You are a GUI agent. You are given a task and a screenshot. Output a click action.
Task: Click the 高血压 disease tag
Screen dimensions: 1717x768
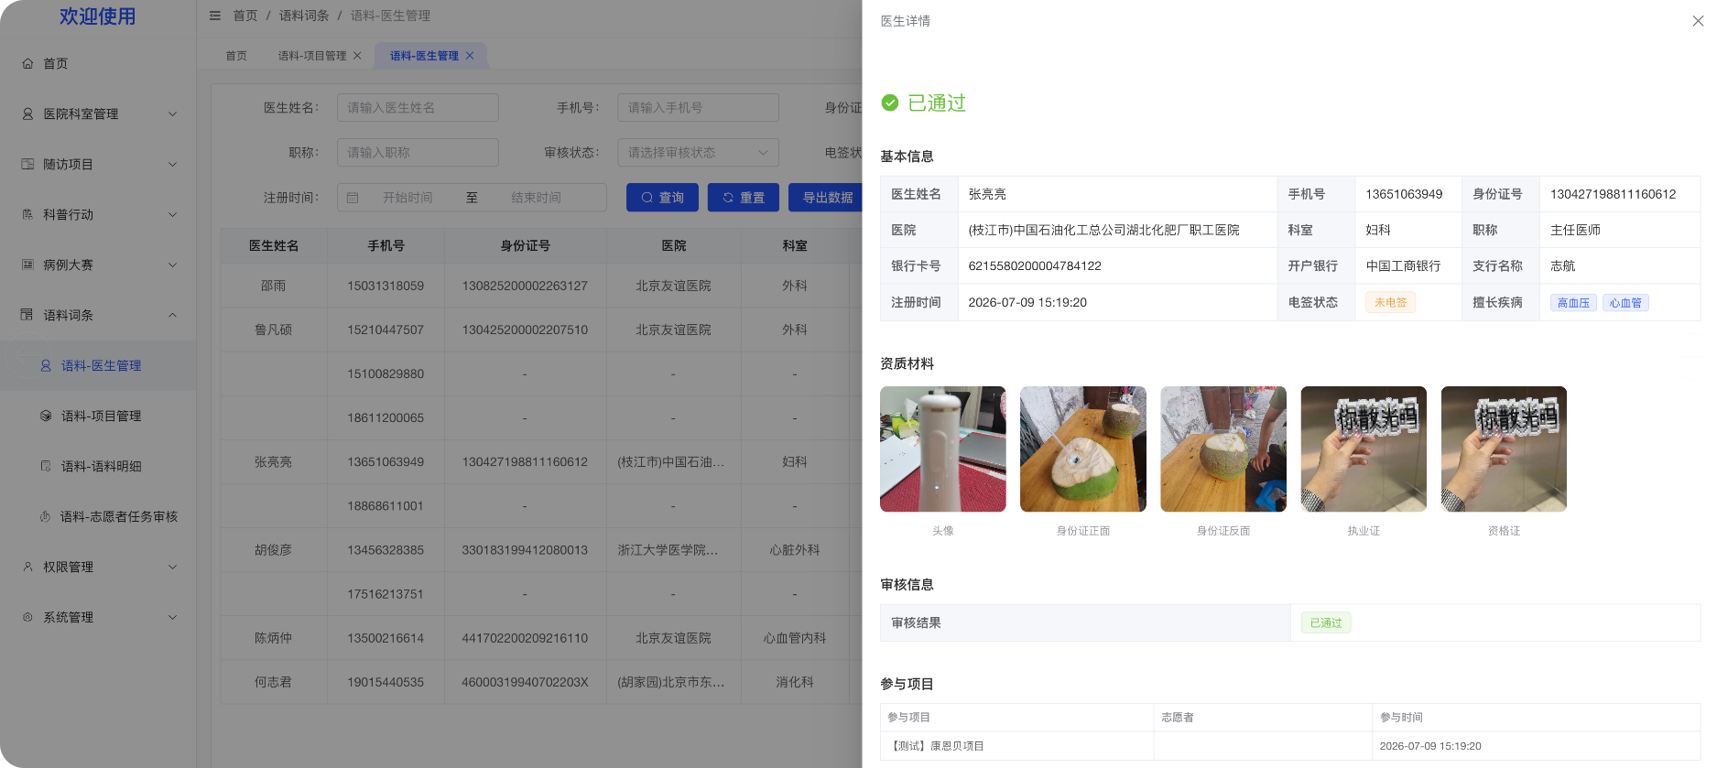[x=1573, y=303]
